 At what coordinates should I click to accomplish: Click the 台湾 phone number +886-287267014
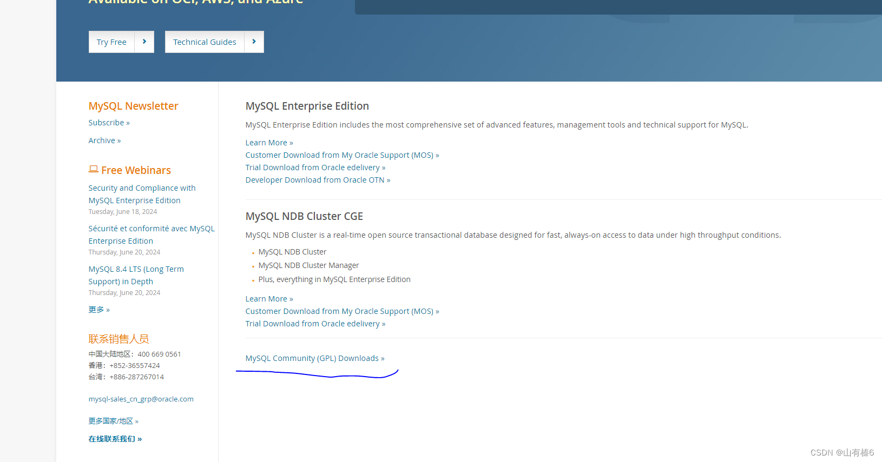[136, 377]
